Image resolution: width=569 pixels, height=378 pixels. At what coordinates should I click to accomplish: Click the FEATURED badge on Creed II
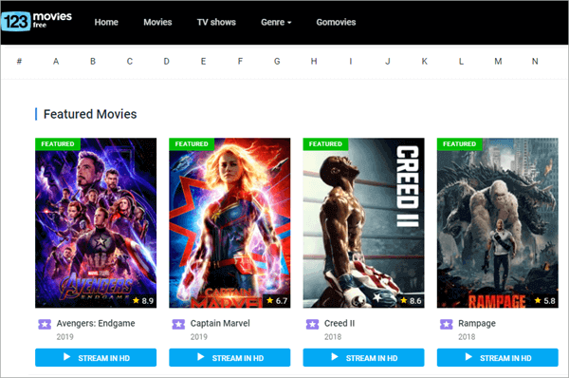pos(325,144)
